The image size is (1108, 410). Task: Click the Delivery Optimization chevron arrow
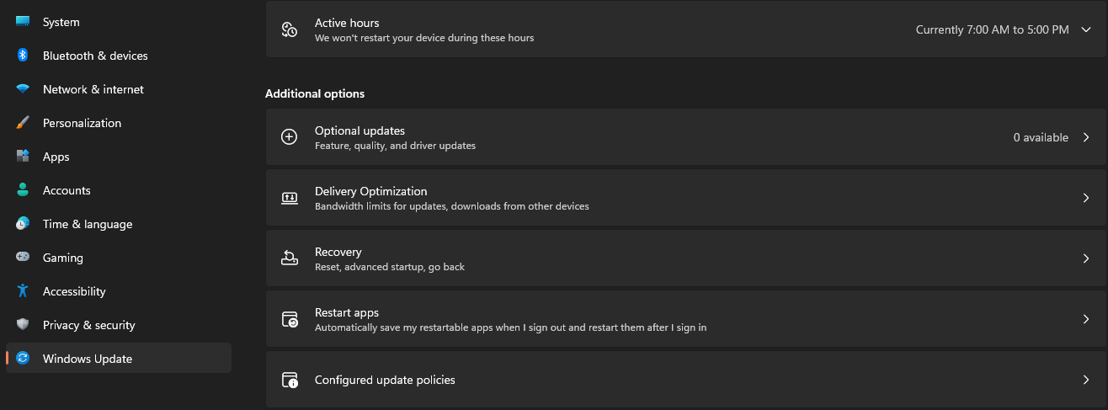(x=1086, y=198)
